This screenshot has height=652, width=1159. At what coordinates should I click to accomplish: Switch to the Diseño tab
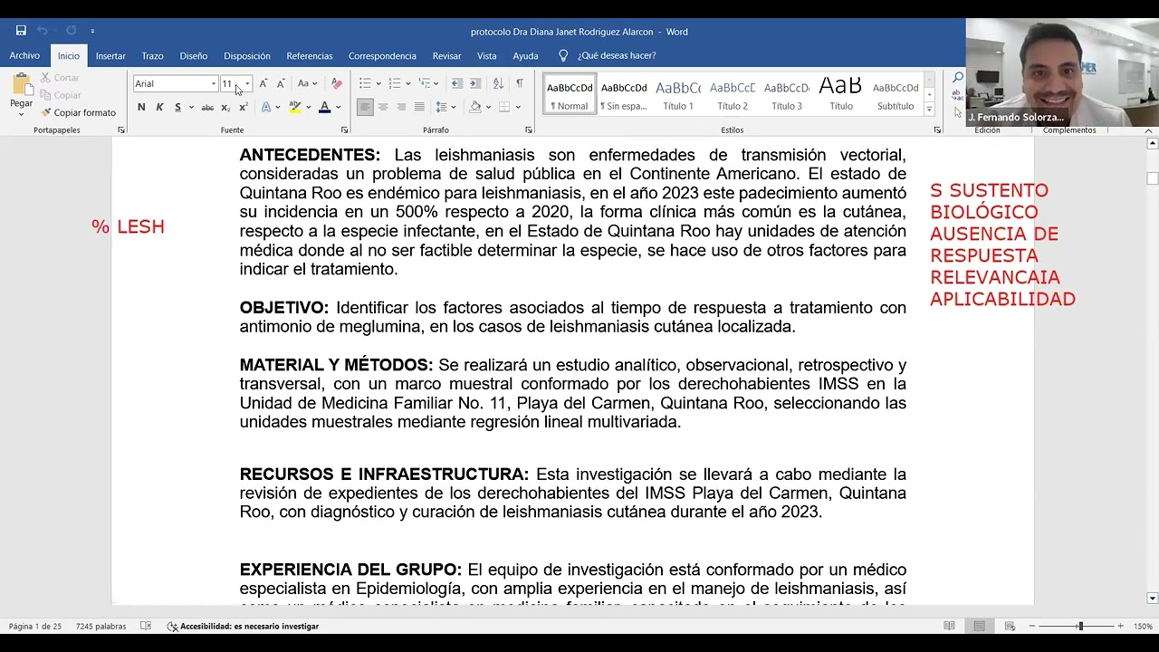point(193,56)
